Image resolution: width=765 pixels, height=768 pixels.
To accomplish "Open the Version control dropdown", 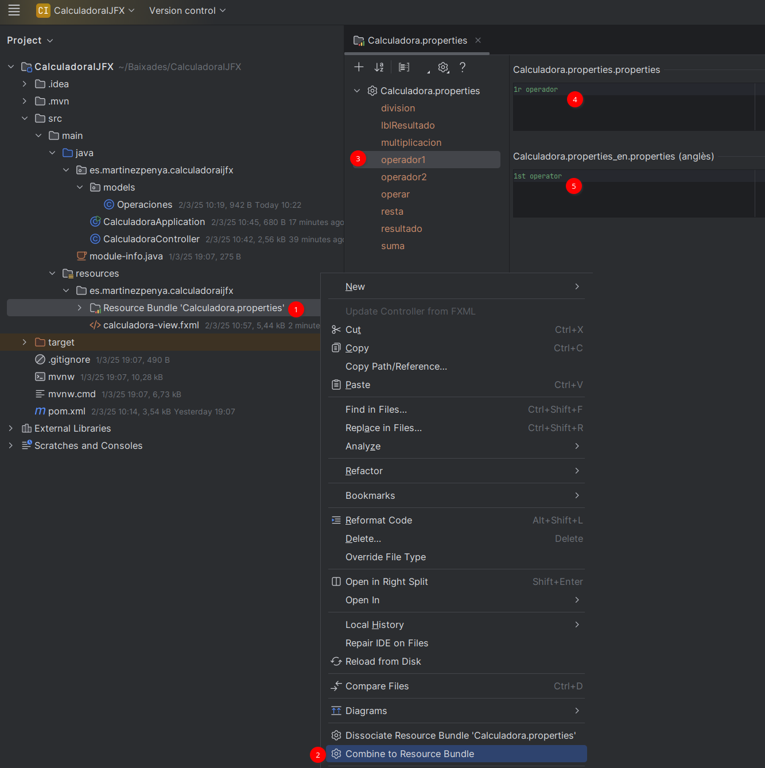I will (187, 10).
